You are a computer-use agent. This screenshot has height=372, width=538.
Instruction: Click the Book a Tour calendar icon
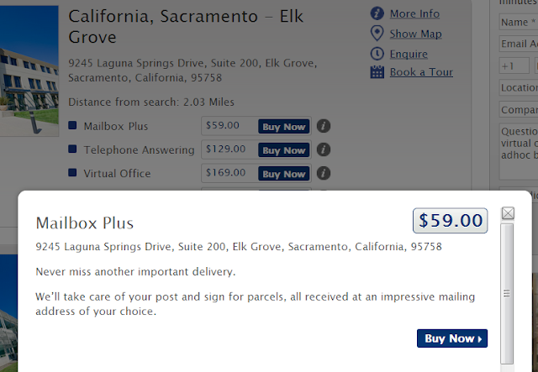377,72
